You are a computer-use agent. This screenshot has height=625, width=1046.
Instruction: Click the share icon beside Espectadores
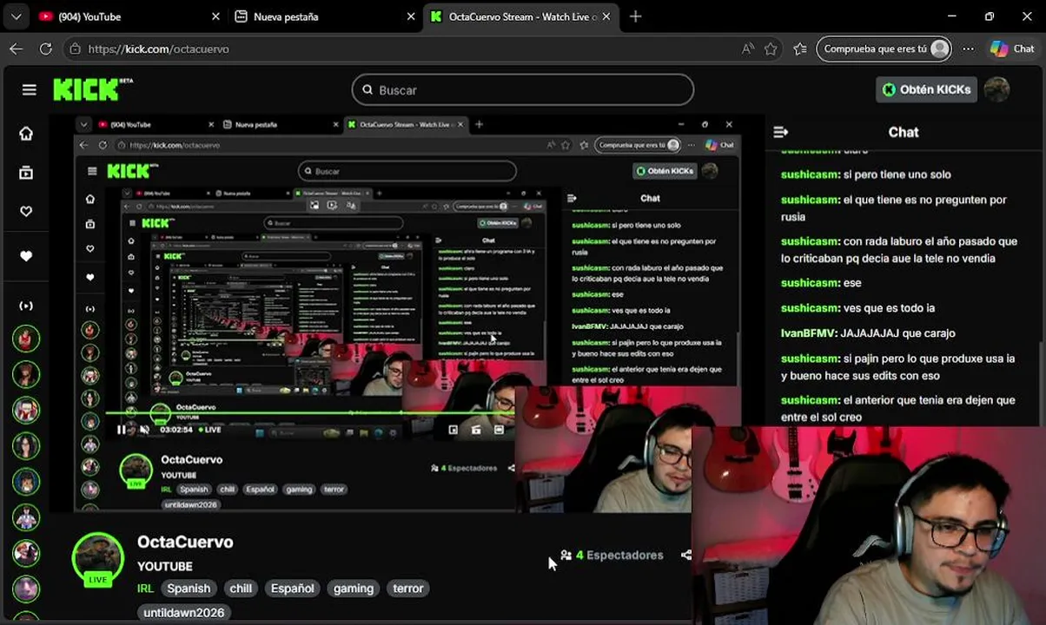[685, 555]
